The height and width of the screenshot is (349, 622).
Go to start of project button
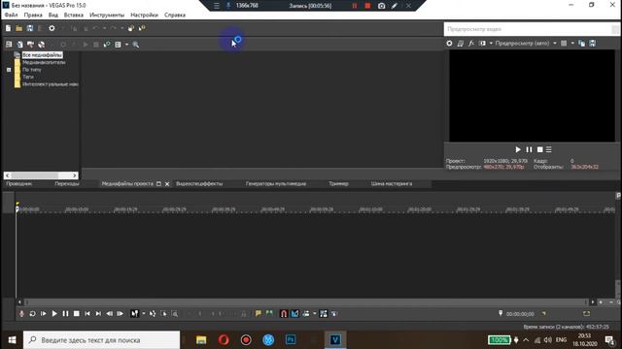click(x=87, y=314)
